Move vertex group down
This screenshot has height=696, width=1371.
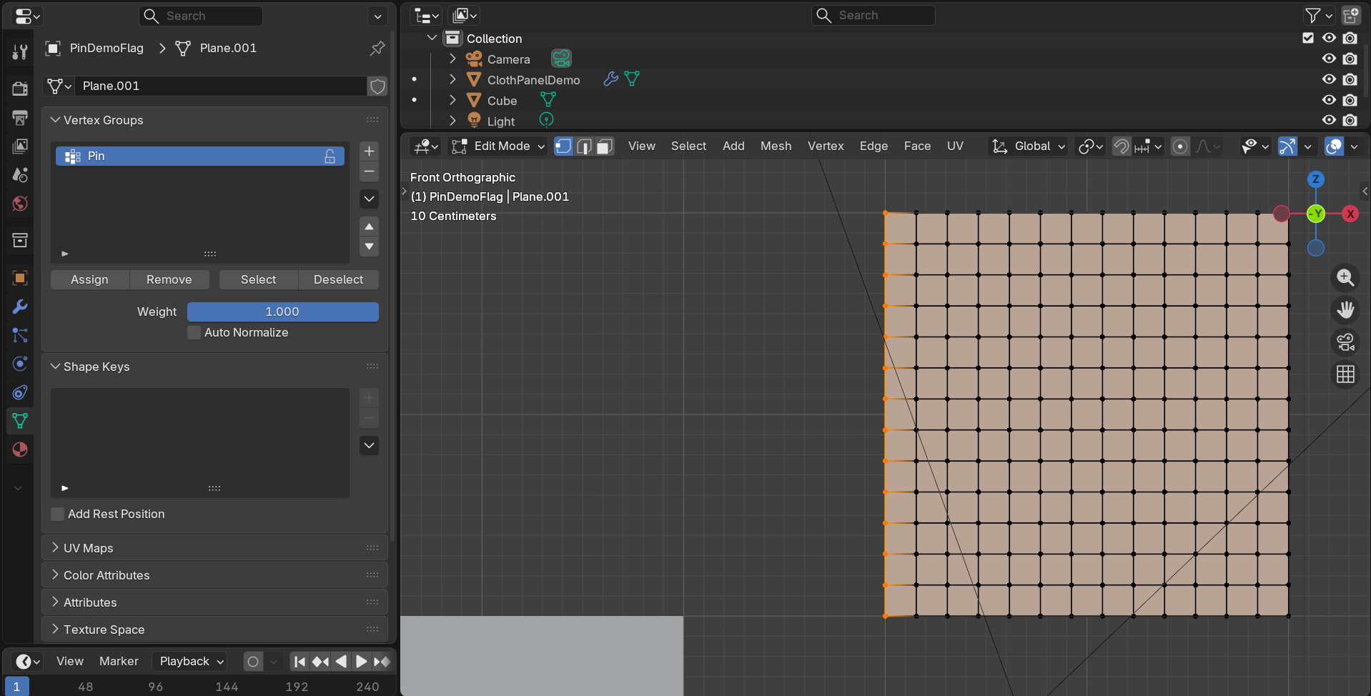(x=369, y=247)
